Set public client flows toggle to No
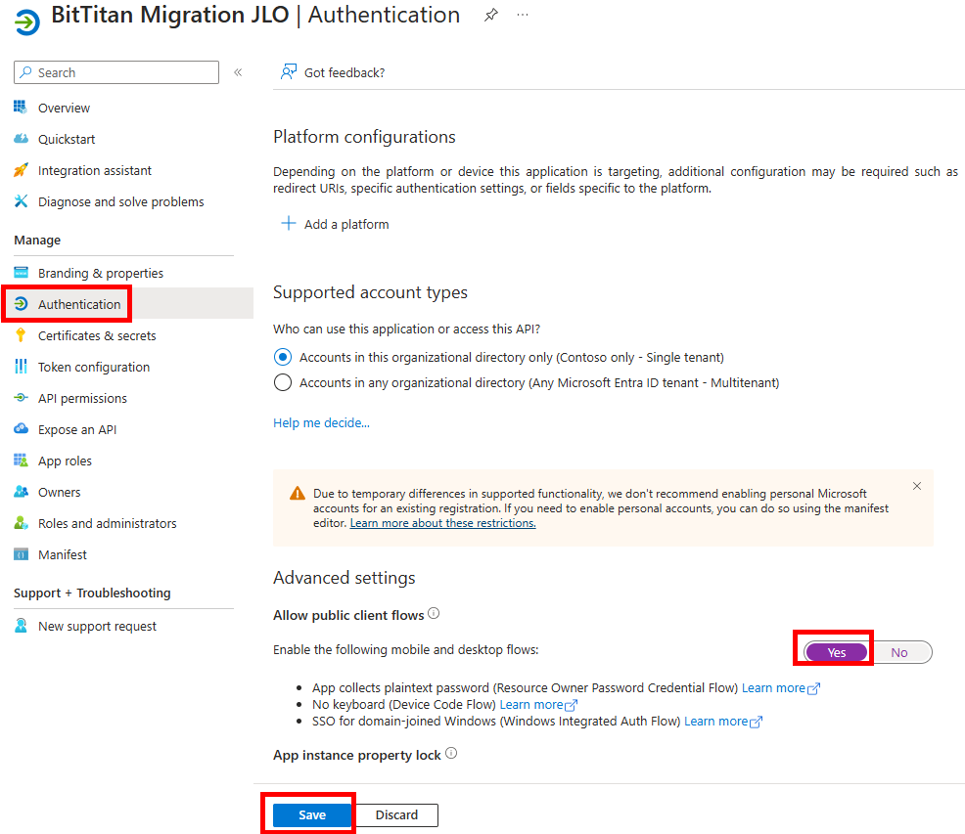The width and height of the screenshot is (965, 834). 899,652
